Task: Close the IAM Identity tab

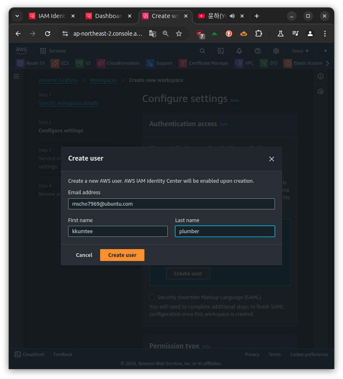Action: 73,16
